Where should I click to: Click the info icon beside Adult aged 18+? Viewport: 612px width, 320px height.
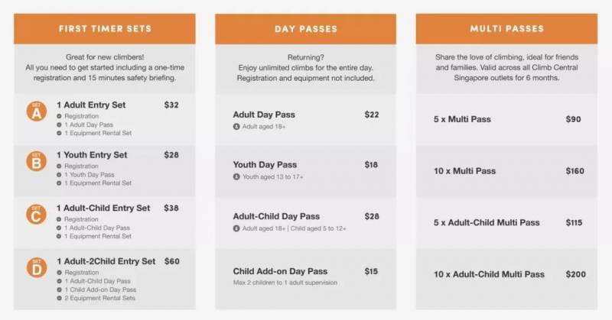coord(236,126)
